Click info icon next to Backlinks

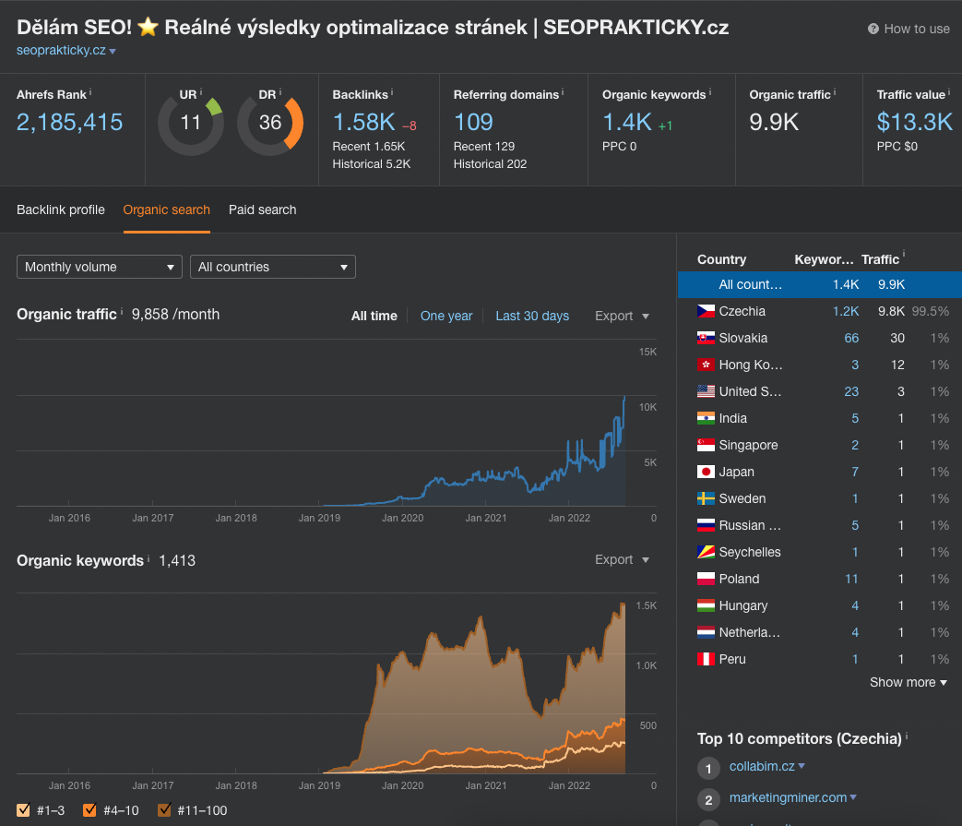(x=392, y=92)
